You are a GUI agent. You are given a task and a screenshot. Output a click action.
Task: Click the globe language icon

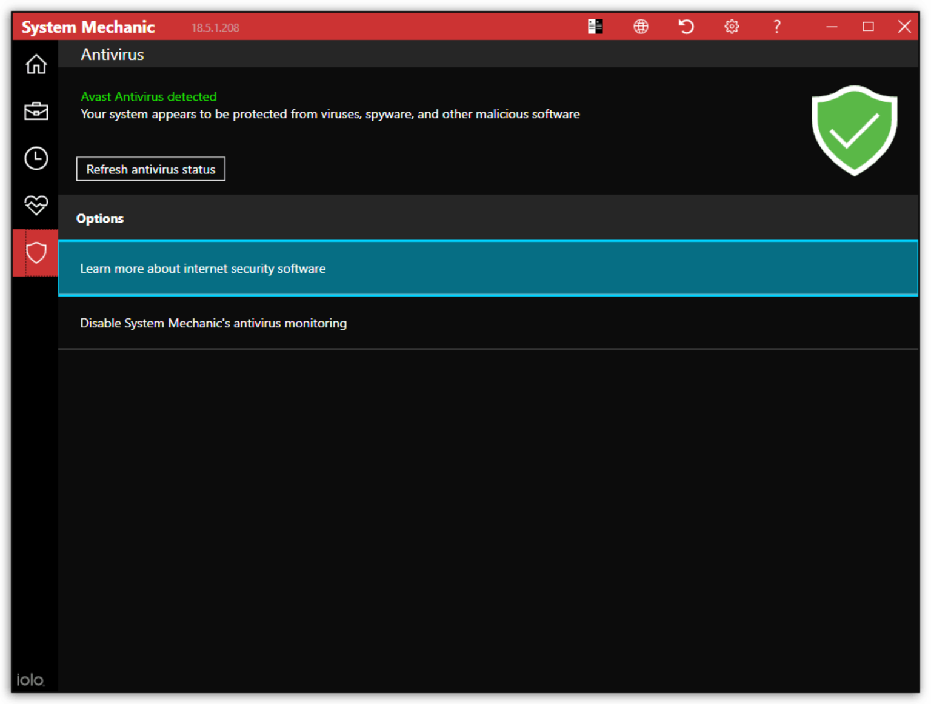tap(641, 27)
